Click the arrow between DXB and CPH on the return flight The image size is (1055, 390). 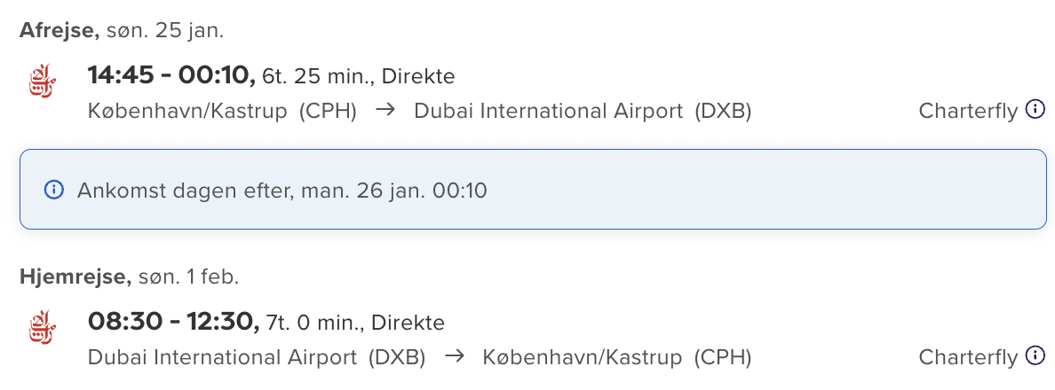click(454, 357)
